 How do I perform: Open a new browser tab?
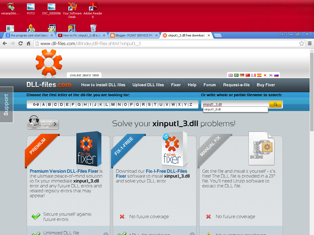pyautogui.click(x=218, y=35)
